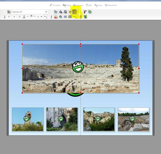Image resolution: width=161 pixels, height=154 pixels.
Task: Click the double-page photo layout icon
Action: (x=65, y=17)
